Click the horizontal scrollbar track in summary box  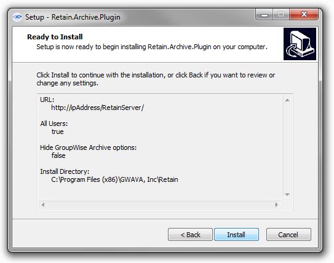click(160, 205)
